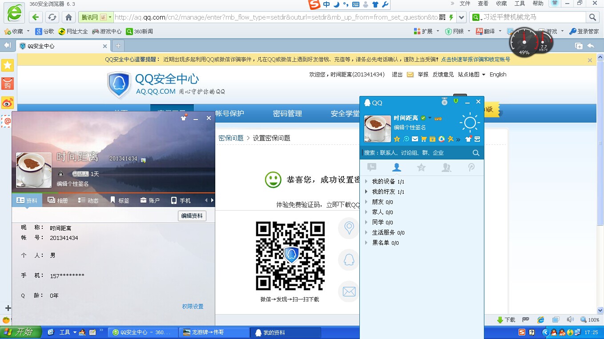
Task: Switch to 动态 tab in profile window
Action: (x=88, y=200)
